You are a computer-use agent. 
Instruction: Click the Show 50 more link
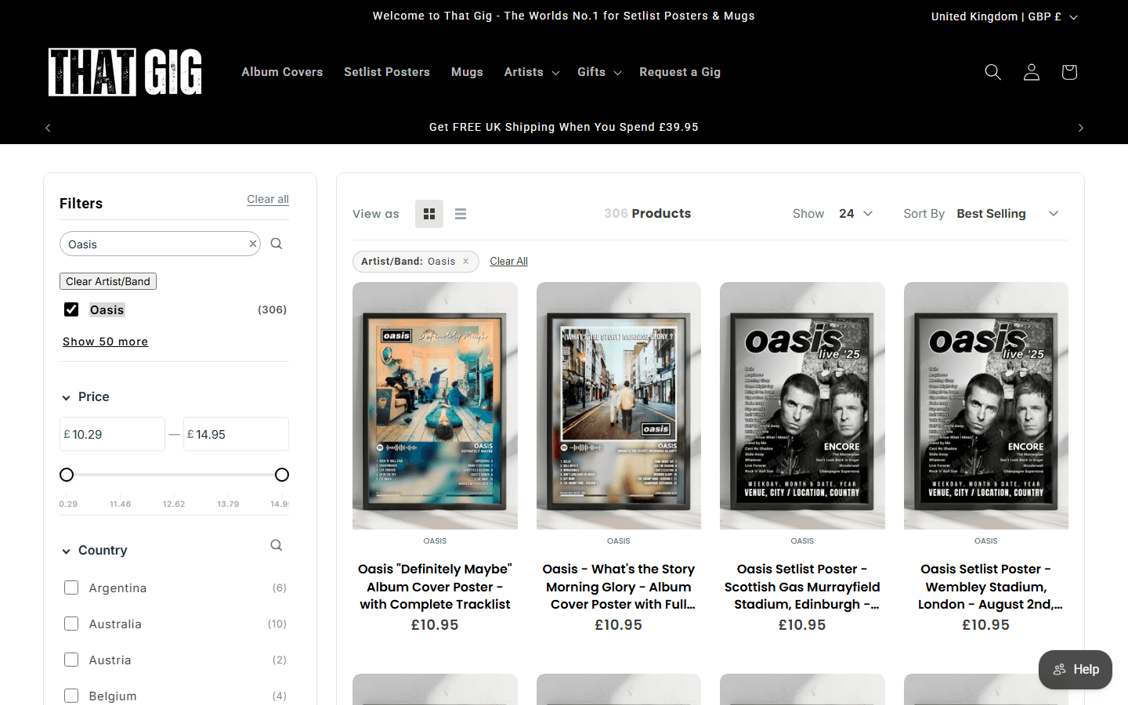(106, 342)
